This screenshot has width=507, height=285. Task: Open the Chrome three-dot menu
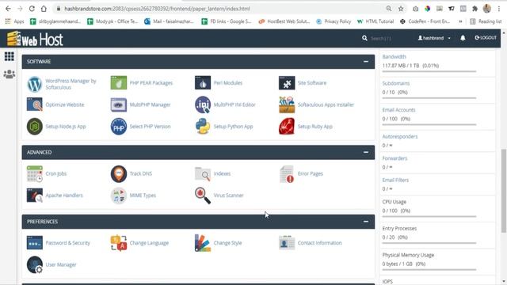tap(499, 9)
